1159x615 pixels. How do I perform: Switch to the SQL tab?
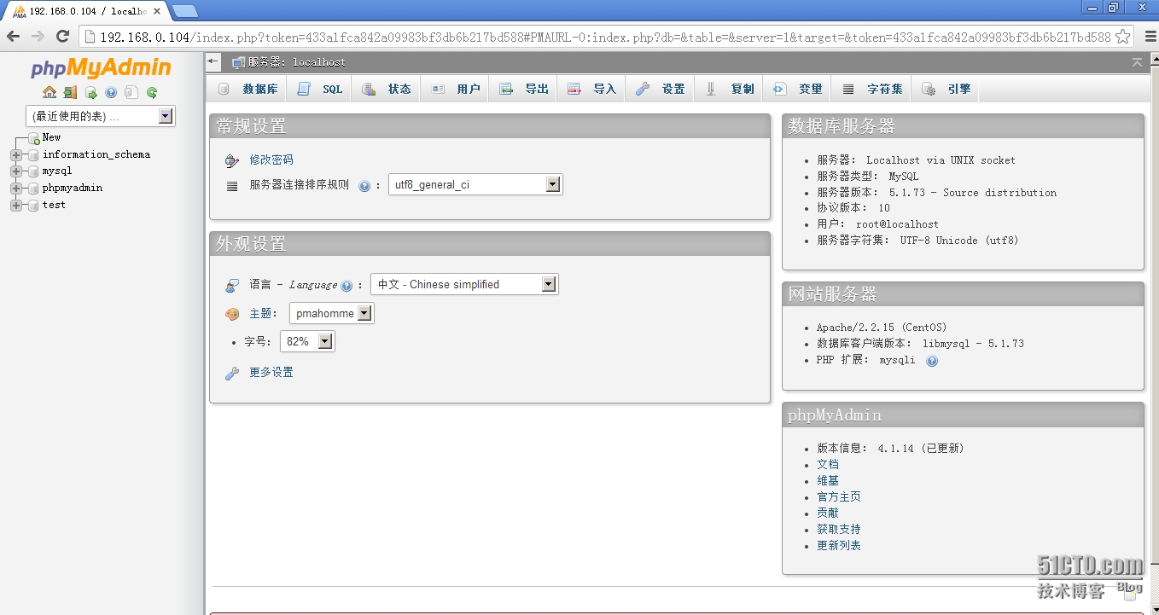320,89
